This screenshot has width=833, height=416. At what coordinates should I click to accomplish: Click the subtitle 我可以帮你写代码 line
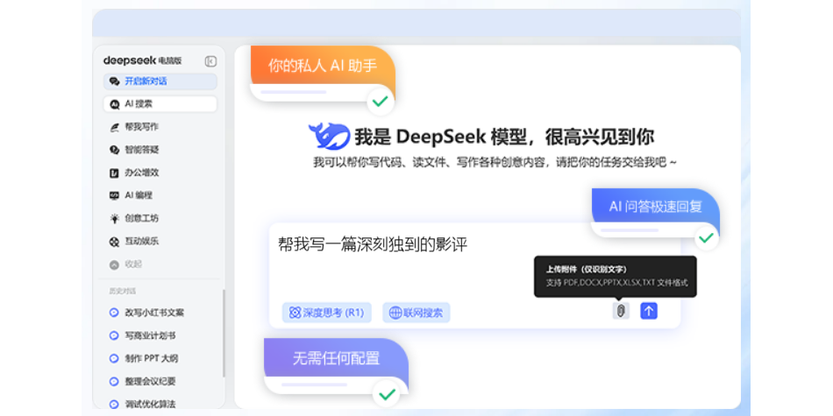click(x=495, y=162)
